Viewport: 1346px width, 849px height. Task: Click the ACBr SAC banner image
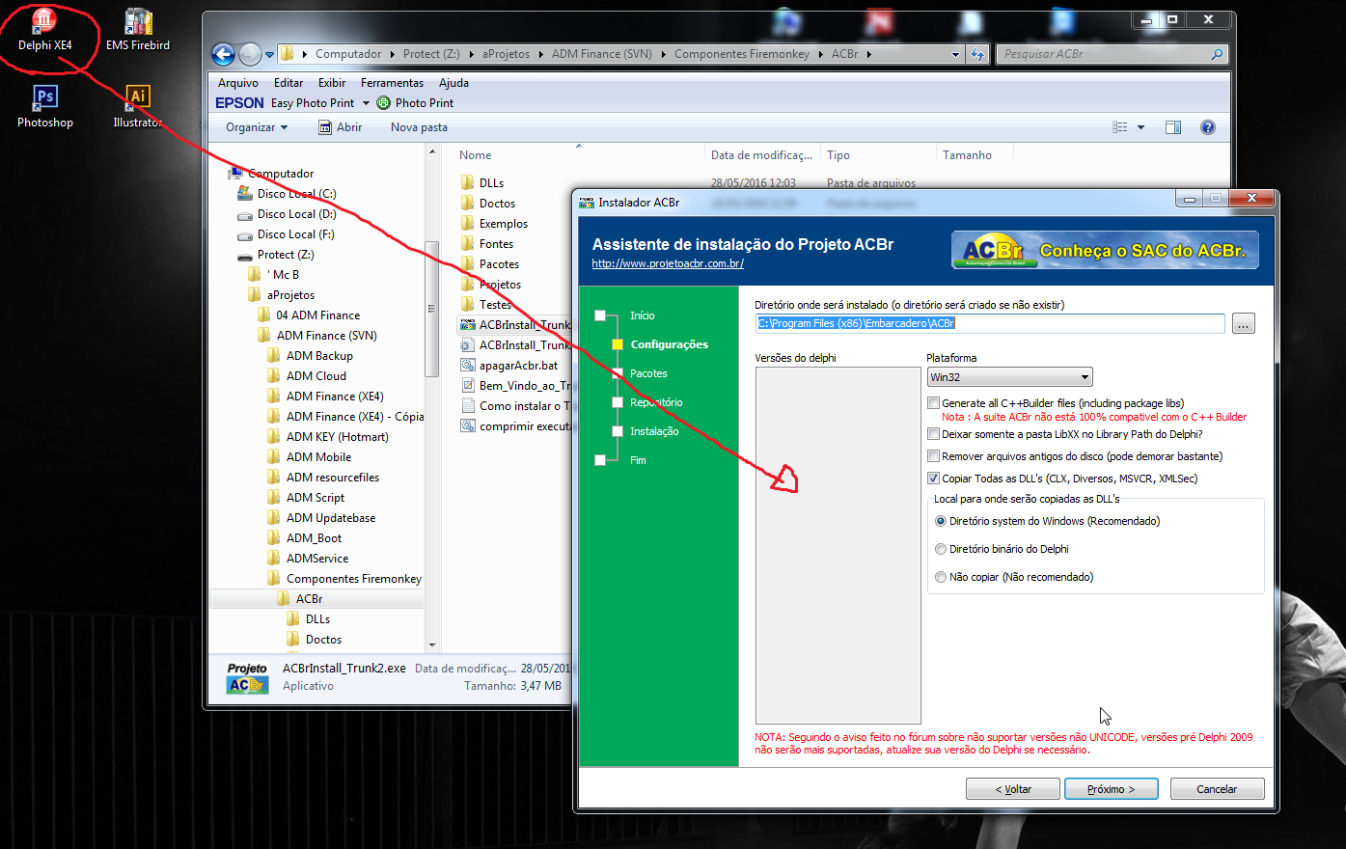click(1105, 250)
